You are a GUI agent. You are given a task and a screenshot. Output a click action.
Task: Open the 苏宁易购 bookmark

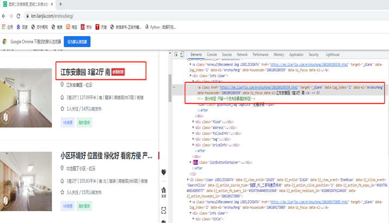point(39,27)
